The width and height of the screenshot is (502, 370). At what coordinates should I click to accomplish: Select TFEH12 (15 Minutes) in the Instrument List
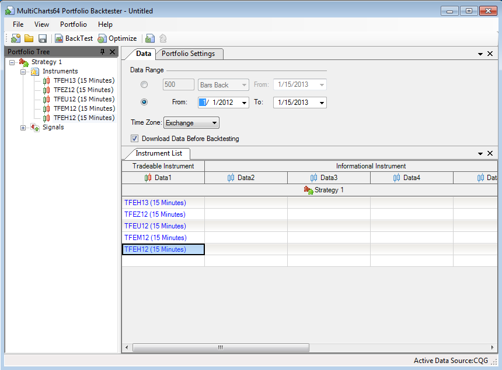(163, 249)
